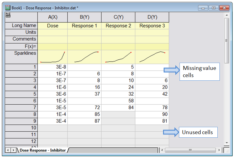This screenshot has height=159, width=236.
Task: Select column B(Y) header
Action: click(x=84, y=17)
